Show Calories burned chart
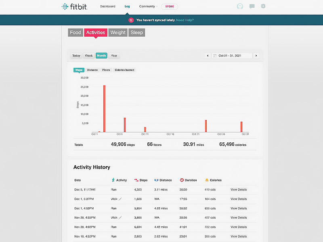323x242 pixels. click(x=124, y=70)
